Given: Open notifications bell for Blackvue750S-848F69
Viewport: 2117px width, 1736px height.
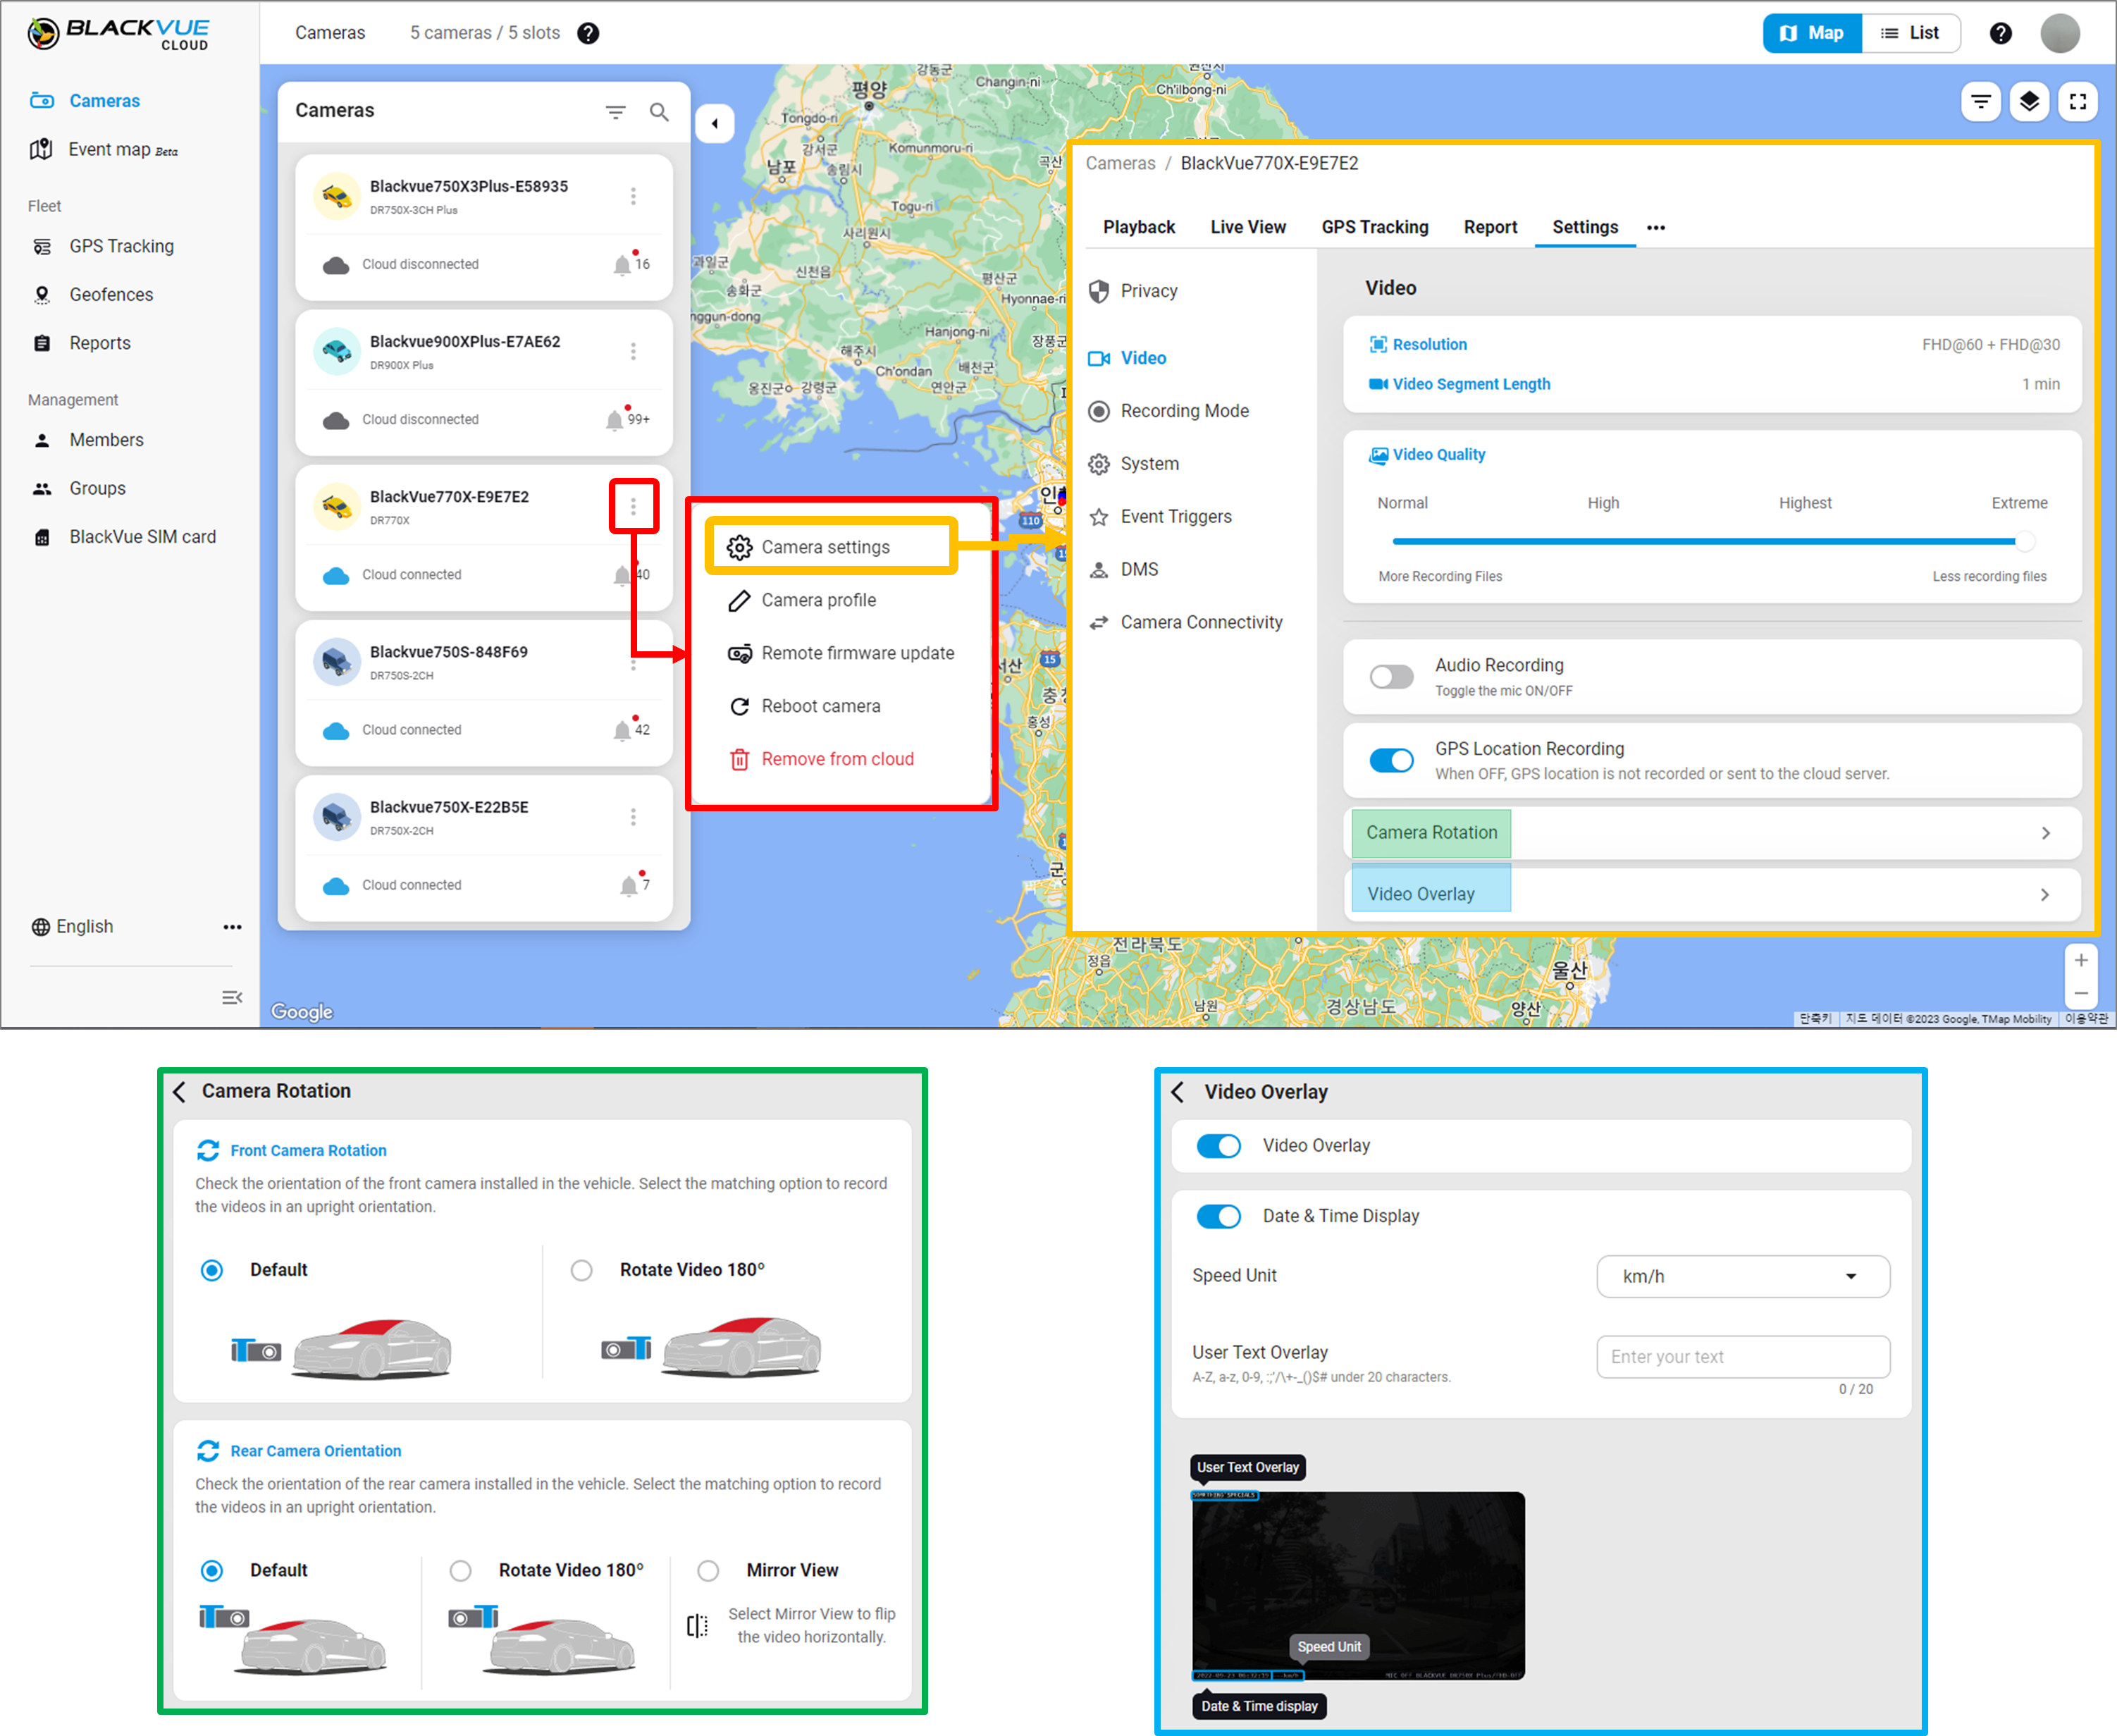Looking at the screenshot, I should click(x=623, y=730).
